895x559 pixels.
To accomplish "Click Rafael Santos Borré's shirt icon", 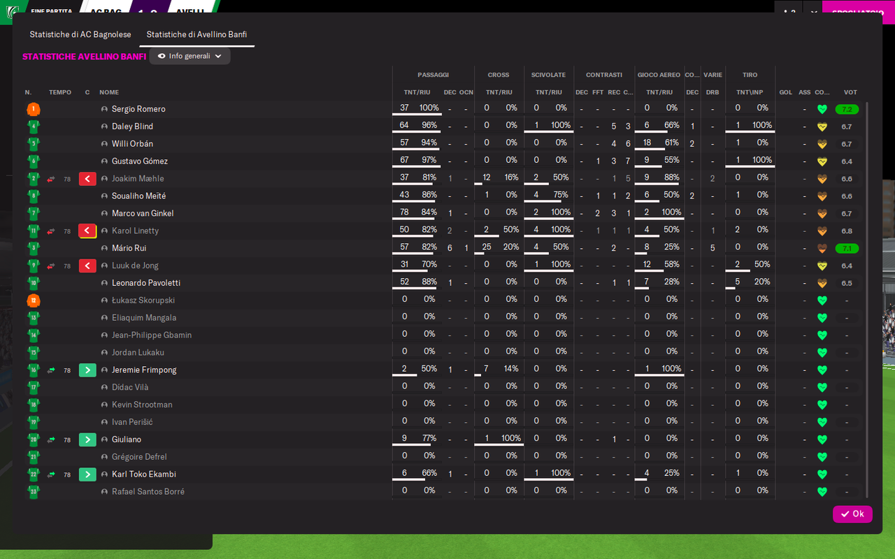I will [33, 492].
